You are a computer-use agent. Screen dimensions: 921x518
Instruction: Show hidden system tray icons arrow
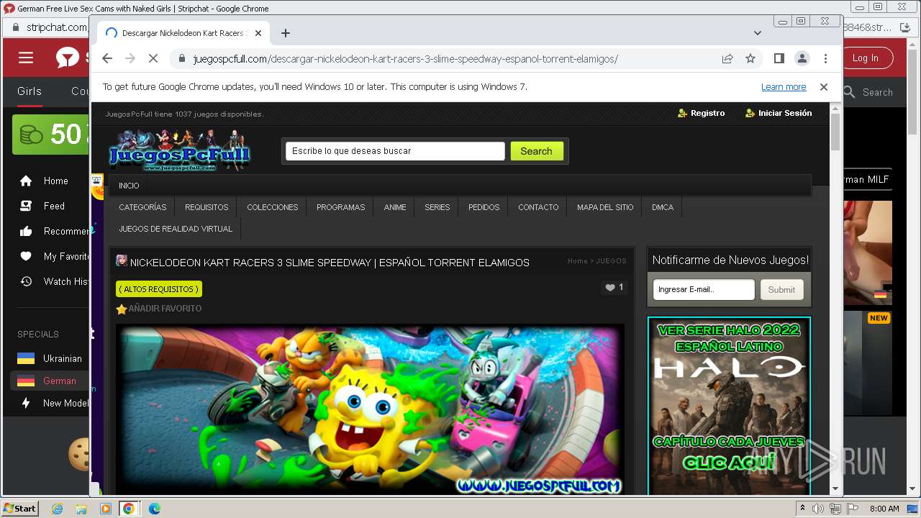[803, 509]
